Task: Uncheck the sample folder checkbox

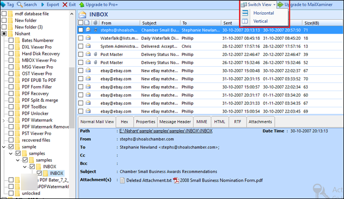Action: (x=11, y=147)
